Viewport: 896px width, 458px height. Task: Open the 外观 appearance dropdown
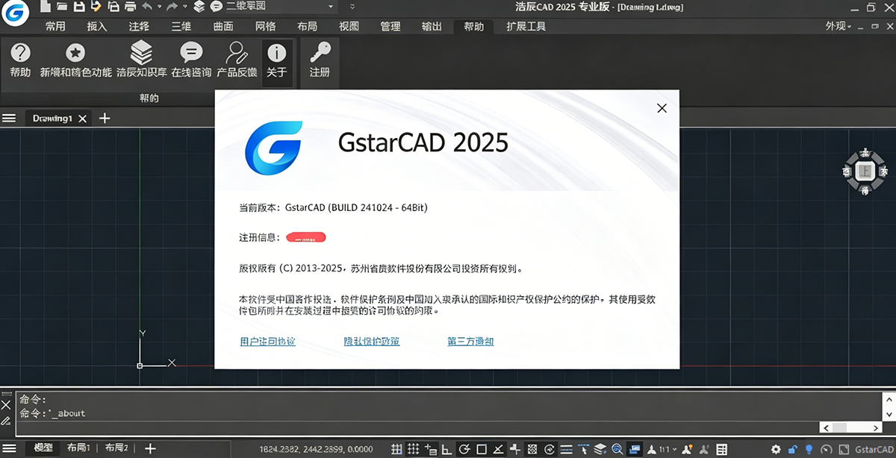tap(839, 26)
